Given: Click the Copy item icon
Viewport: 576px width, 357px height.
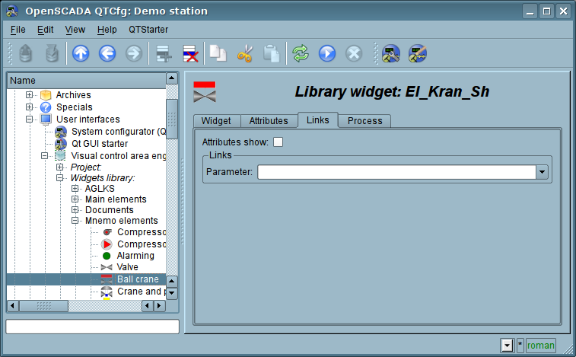Looking at the screenshot, I should (218, 53).
